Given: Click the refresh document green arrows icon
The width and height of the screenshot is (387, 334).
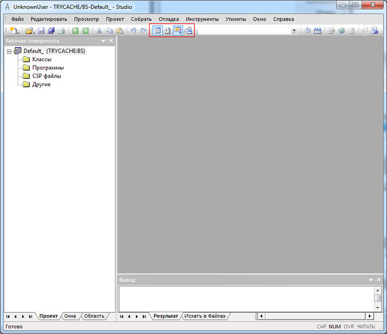Looking at the screenshot, I should [352, 31].
